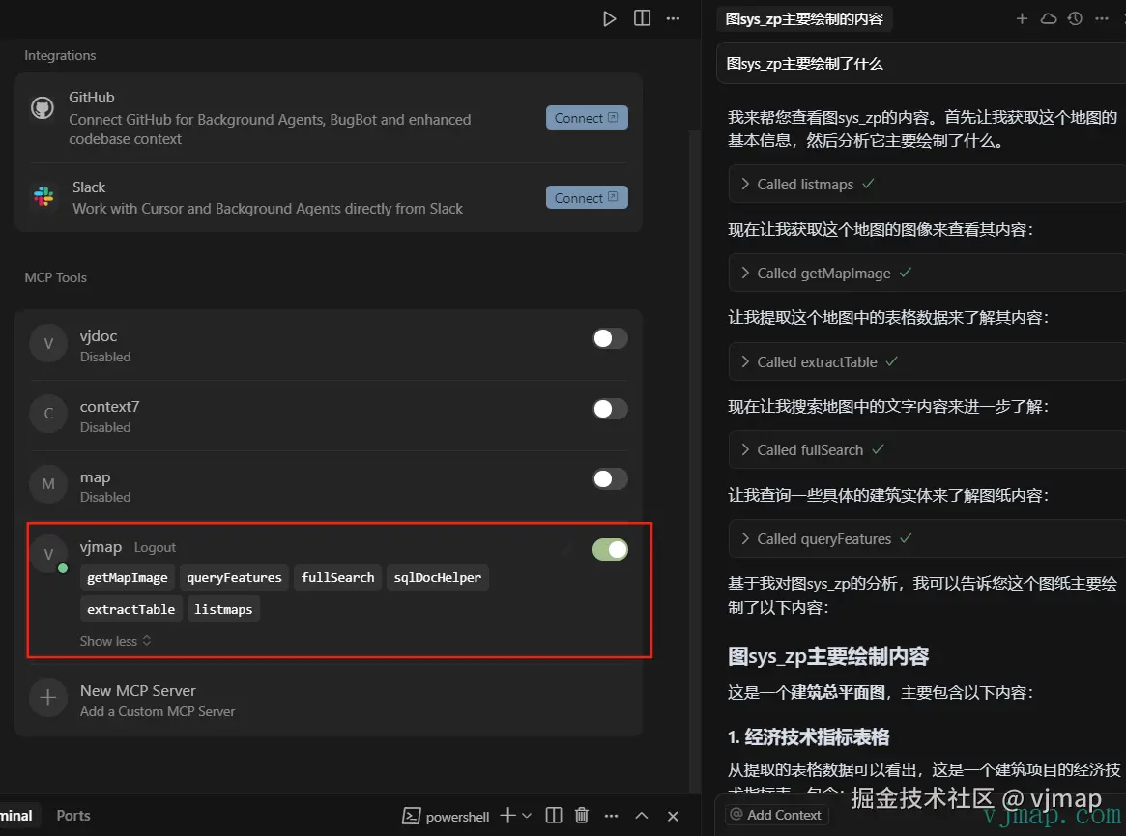The height and width of the screenshot is (836, 1126).
Task: Switch to the Ports panel tab
Action: (73, 815)
